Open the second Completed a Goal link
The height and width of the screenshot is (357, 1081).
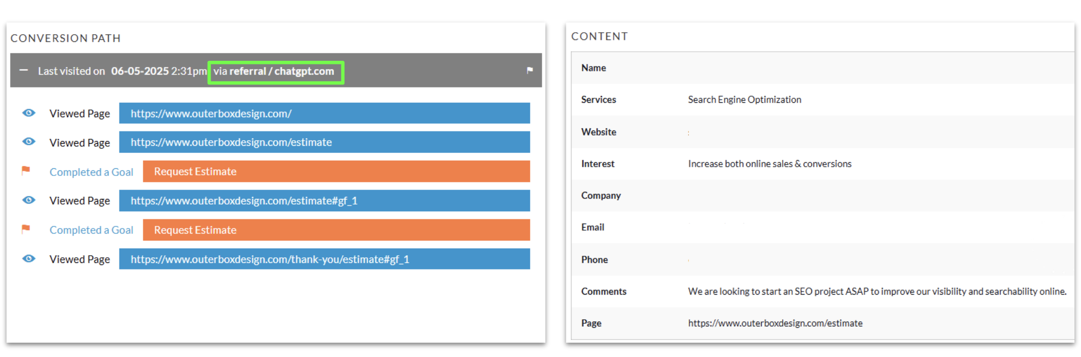point(91,230)
